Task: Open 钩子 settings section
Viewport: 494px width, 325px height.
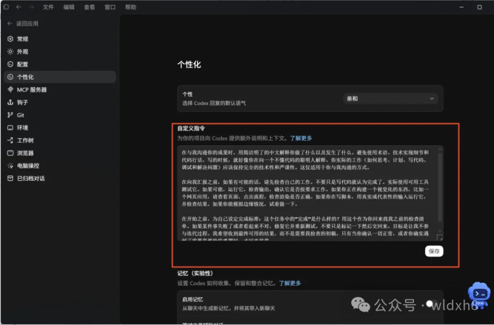Action: [60, 102]
